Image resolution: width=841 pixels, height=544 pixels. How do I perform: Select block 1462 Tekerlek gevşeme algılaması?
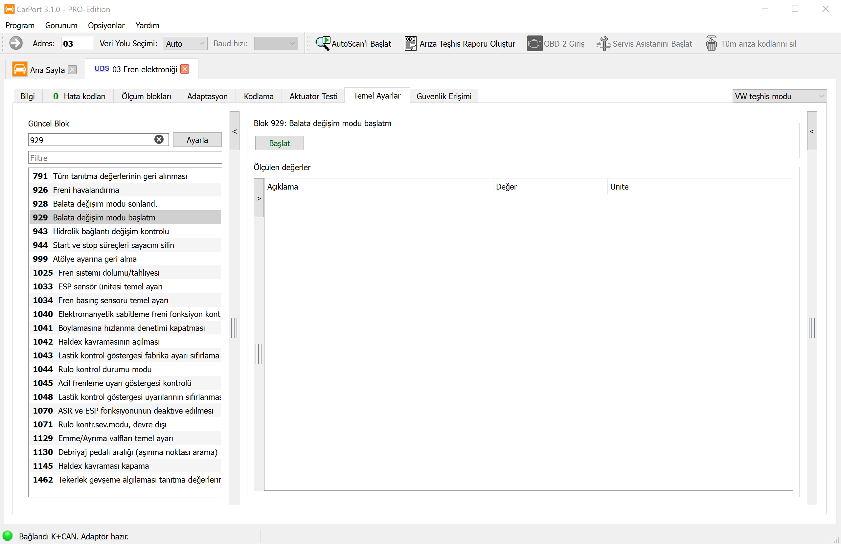(125, 479)
